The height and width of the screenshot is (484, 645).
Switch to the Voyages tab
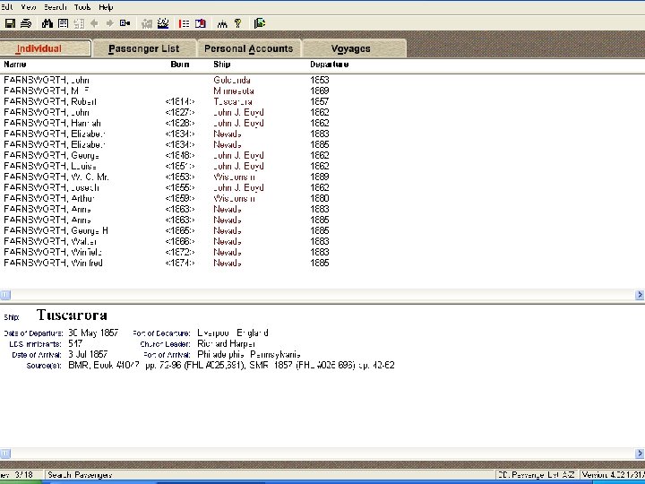[x=350, y=48]
